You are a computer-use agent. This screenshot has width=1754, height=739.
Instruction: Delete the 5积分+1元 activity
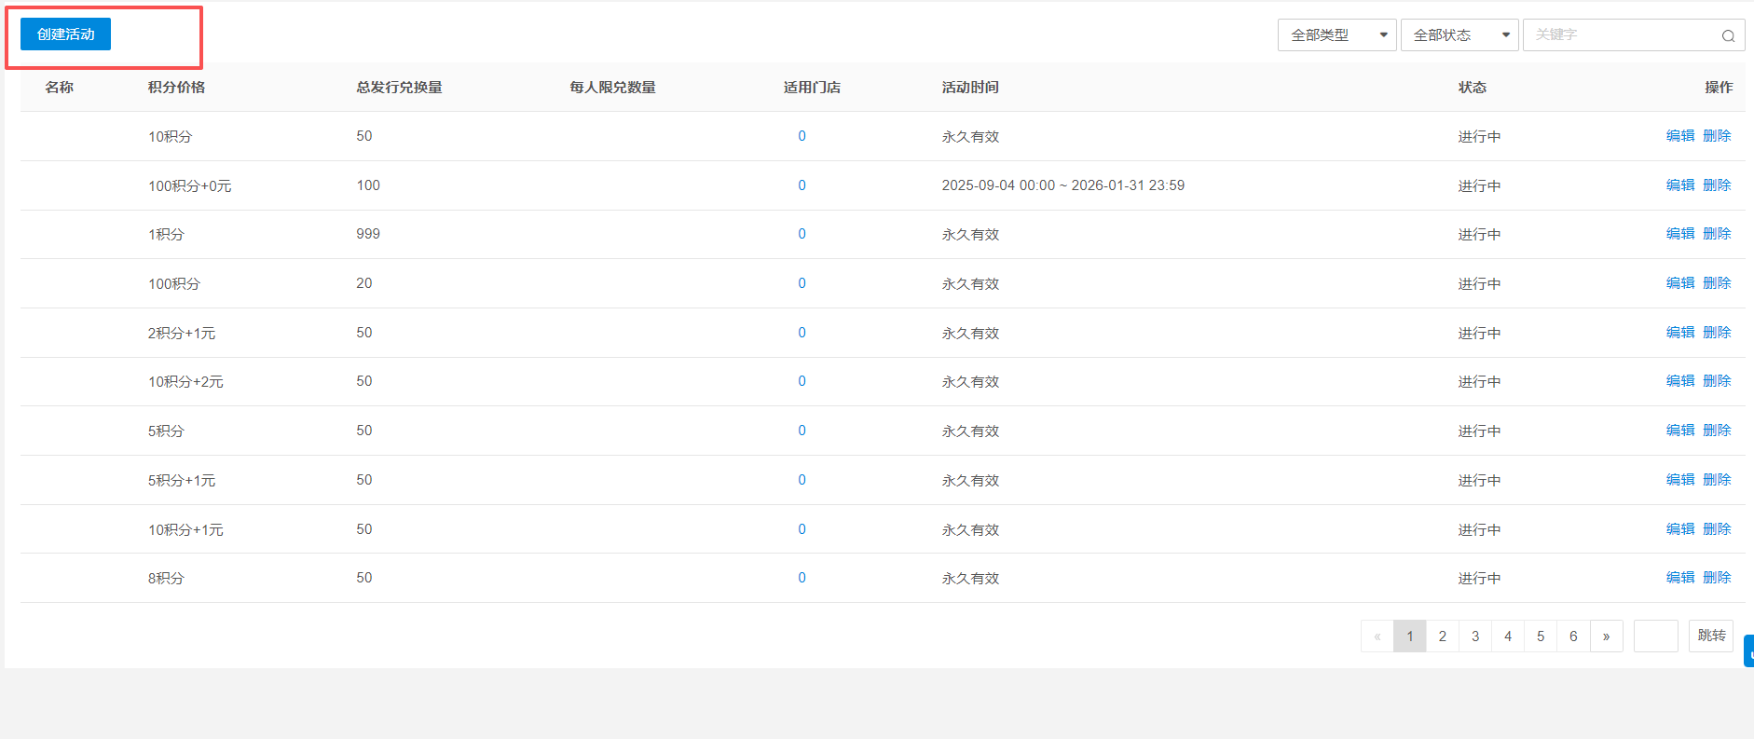(1717, 480)
